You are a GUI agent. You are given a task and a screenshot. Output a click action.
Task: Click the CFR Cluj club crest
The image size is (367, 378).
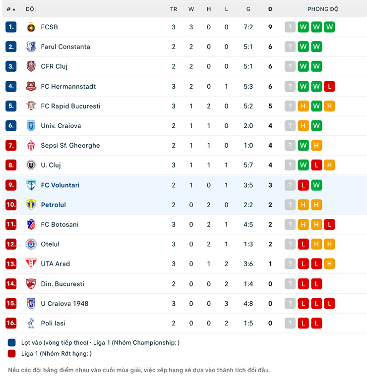(31, 66)
